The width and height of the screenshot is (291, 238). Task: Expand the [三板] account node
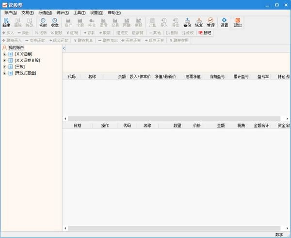click(x=5, y=67)
